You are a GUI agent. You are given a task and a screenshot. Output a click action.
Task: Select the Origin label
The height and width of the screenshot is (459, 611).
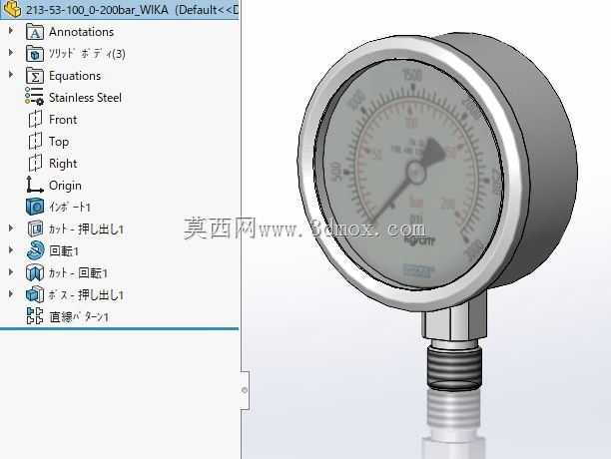pyautogui.click(x=65, y=186)
